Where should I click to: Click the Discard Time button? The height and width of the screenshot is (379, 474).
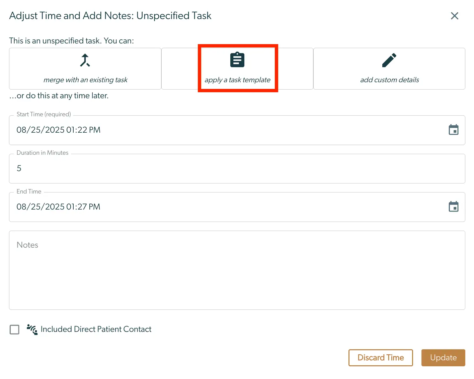381,358
